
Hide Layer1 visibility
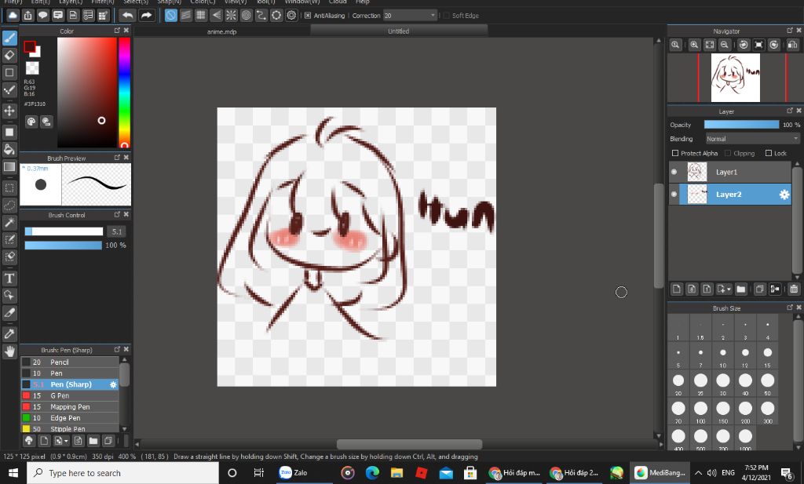click(x=674, y=172)
